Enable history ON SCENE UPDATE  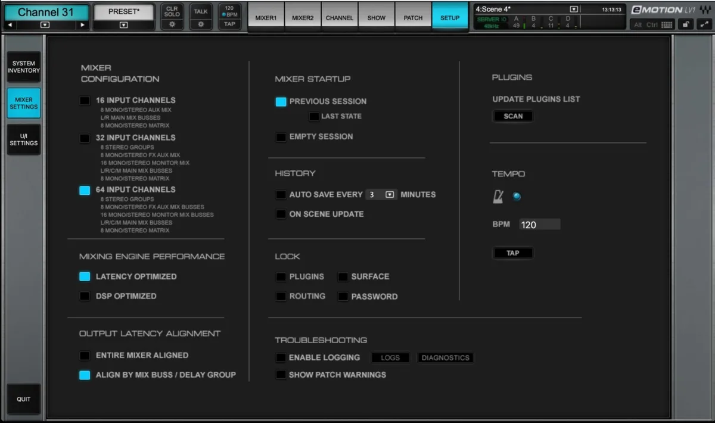tap(281, 214)
